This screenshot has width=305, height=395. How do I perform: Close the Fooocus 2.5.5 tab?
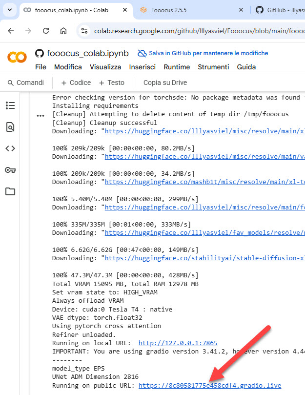241,10
